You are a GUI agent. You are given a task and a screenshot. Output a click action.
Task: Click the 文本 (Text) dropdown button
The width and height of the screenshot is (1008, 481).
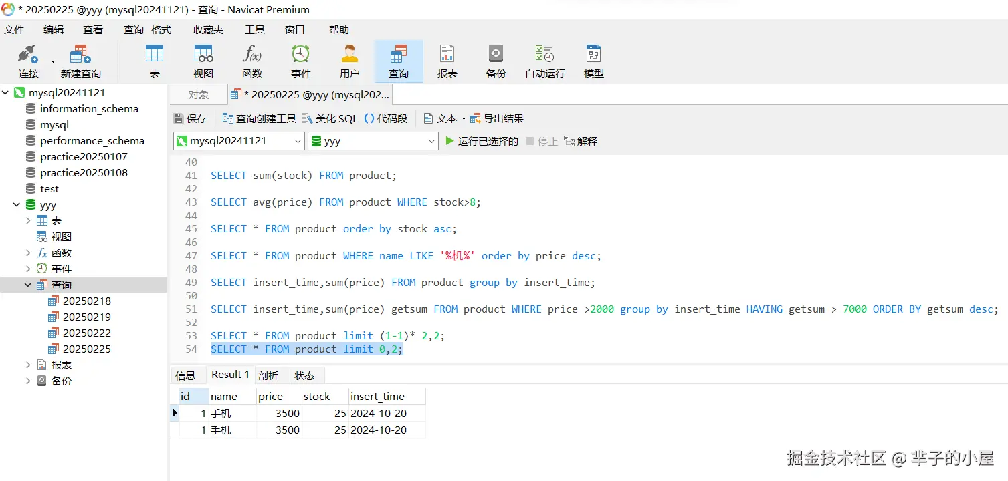point(445,118)
